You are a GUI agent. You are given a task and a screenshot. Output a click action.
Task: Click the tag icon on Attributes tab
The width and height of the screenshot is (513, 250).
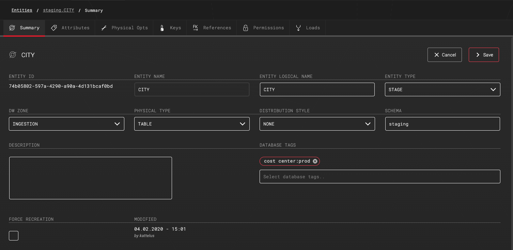click(x=54, y=28)
